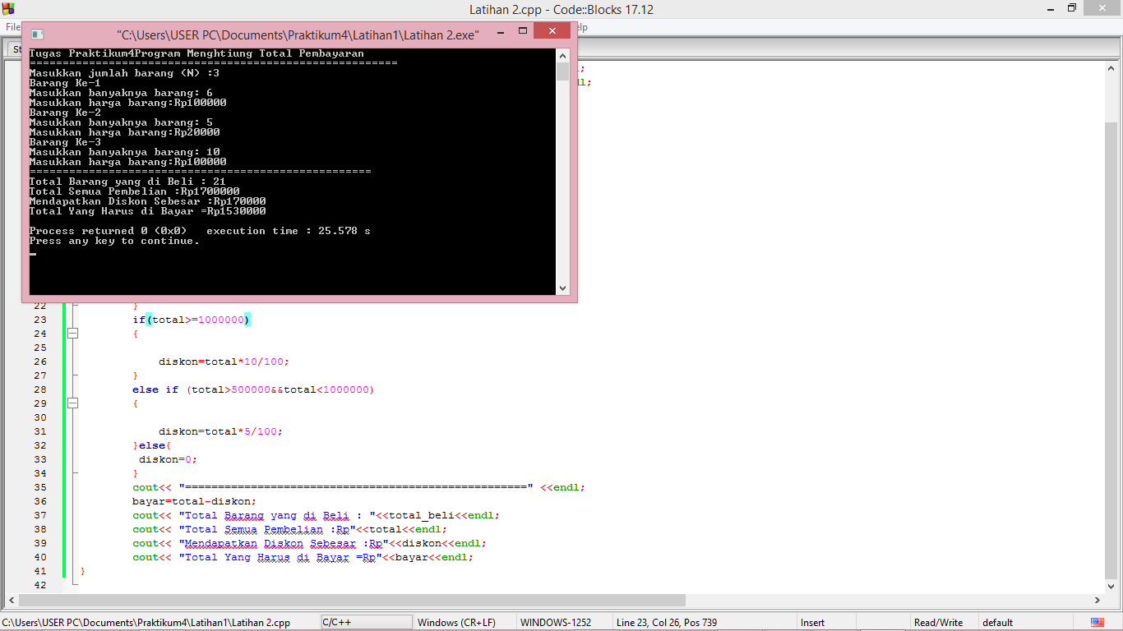1123x631 pixels.
Task: Click the Code::Blocks logo in title bar
Action: pyautogui.click(x=8, y=9)
